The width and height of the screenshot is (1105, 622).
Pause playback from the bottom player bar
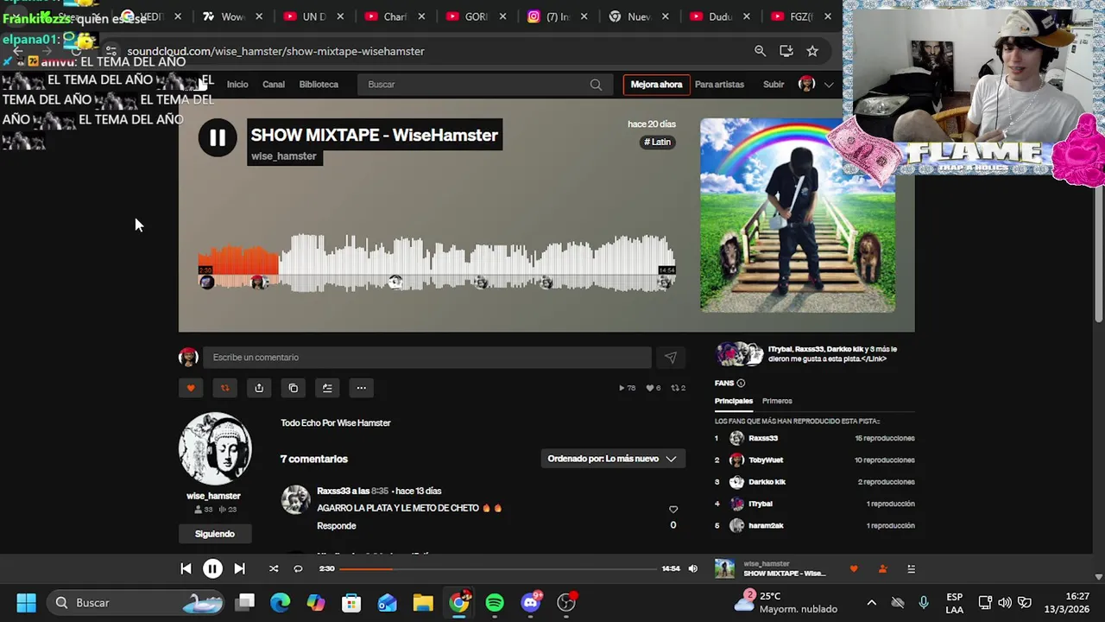tap(212, 568)
